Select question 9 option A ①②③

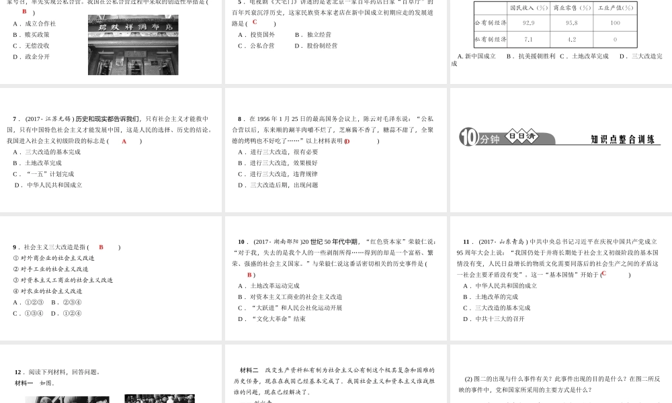(28, 302)
